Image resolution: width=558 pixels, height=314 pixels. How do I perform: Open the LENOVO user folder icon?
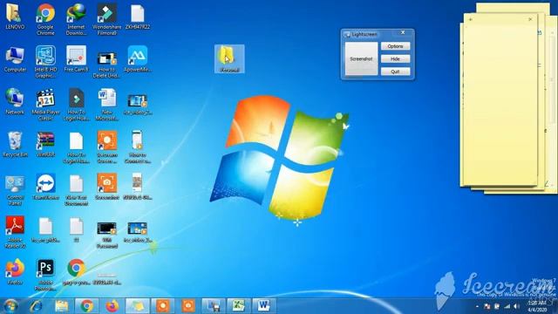[15, 17]
